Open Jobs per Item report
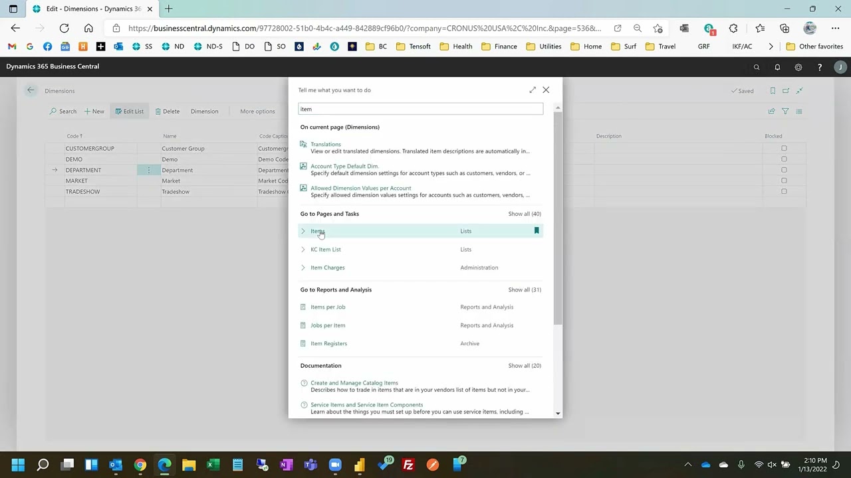The width and height of the screenshot is (851, 478). click(x=328, y=325)
